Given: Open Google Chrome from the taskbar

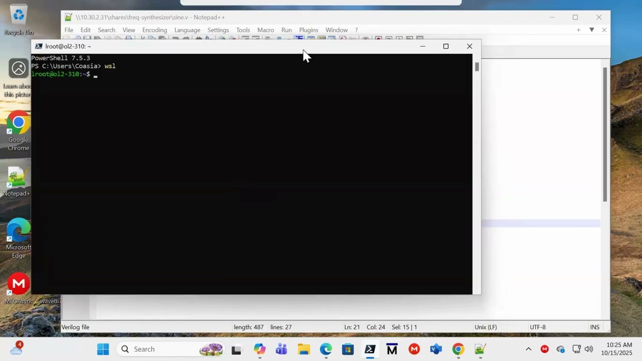Looking at the screenshot, I should (x=458, y=349).
